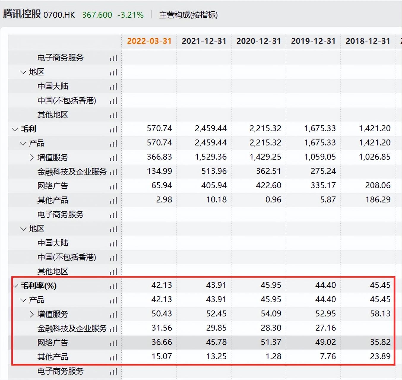Open chart icon on the 毛利 row
The image size is (402, 380).
pyautogui.click(x=113, y=129)
